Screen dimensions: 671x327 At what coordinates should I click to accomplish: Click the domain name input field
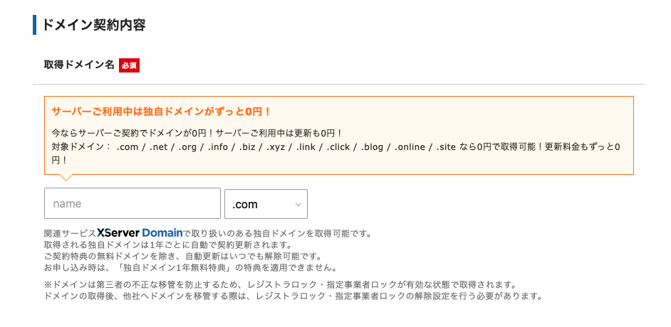pyautogui.click(x=132, y=204)
